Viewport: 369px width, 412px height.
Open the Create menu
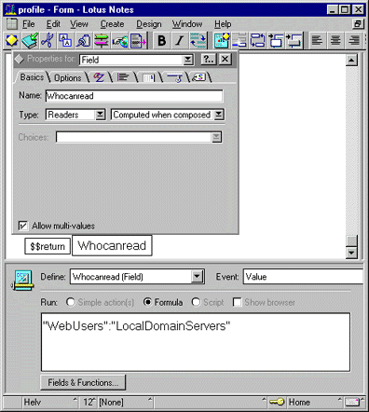(x=112, y=24)
